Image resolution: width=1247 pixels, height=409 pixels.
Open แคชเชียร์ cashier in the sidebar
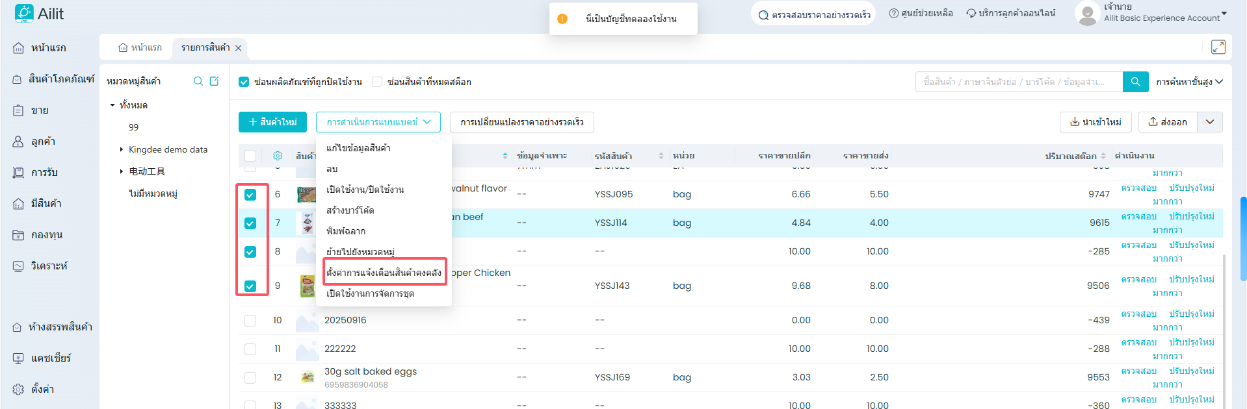(51, 358)
